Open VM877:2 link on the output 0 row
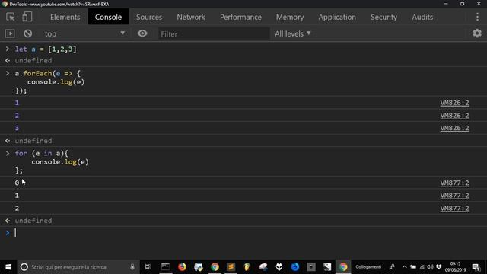 454,183
